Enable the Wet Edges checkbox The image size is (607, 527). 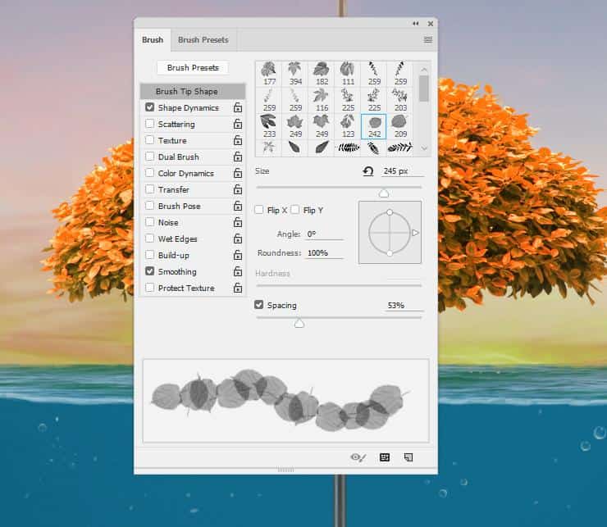pyautogui.click(x=150, y=239)
